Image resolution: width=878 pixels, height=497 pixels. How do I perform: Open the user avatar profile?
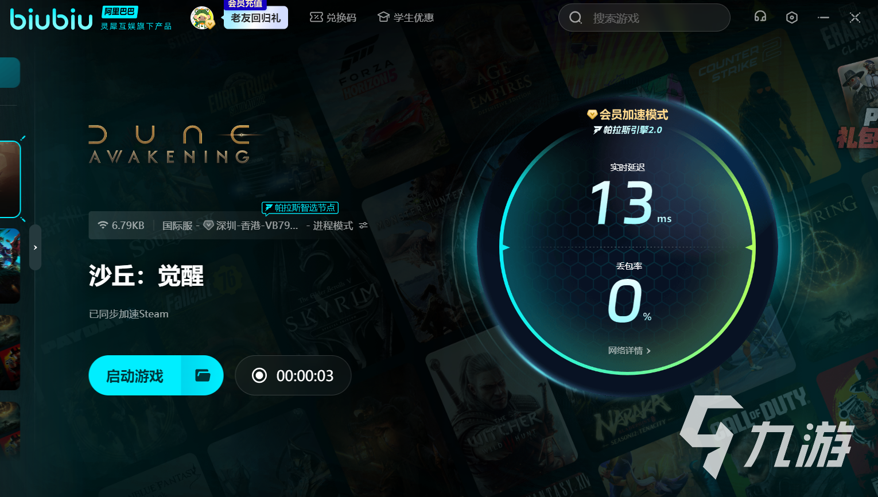[202, 18]
